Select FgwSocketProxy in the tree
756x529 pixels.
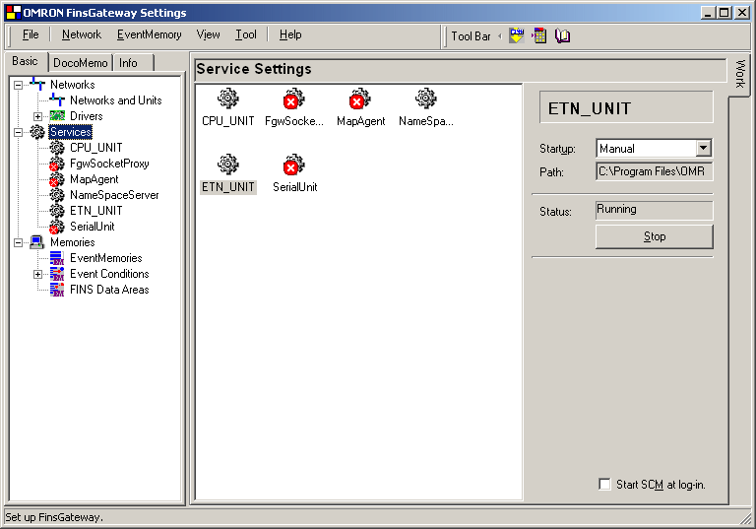click(109, 164)
